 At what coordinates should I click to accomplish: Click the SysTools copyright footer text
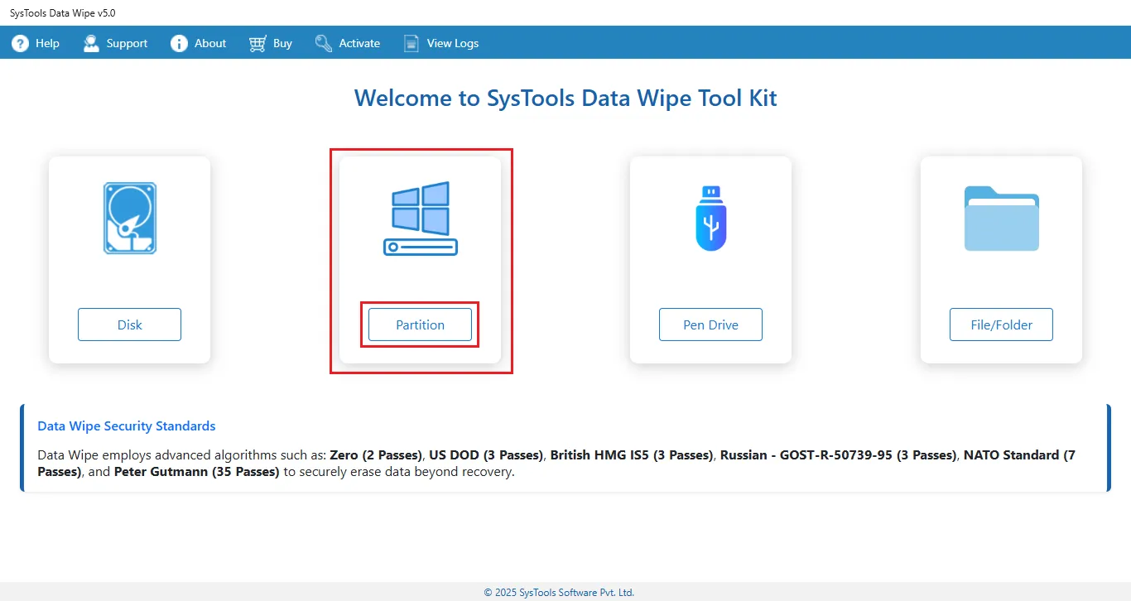pyautogui.click(x=559, y=592)
